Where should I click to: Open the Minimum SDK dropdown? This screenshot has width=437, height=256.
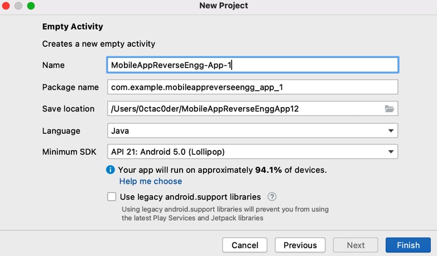click(252, 152)
